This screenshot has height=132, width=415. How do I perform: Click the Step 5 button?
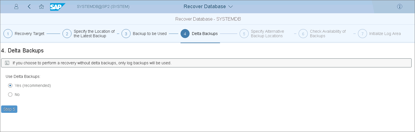point(9,109)
